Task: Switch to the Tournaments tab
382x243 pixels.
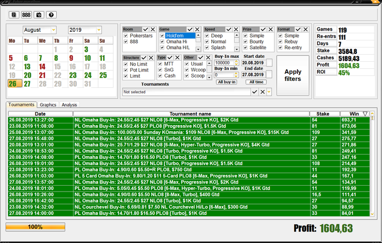Action: [21, 104]
